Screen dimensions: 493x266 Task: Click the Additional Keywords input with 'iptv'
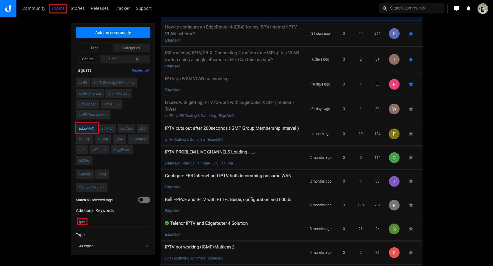(113, 222)
